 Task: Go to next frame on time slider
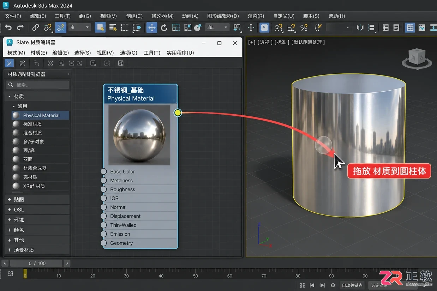(x=67, y=263)
